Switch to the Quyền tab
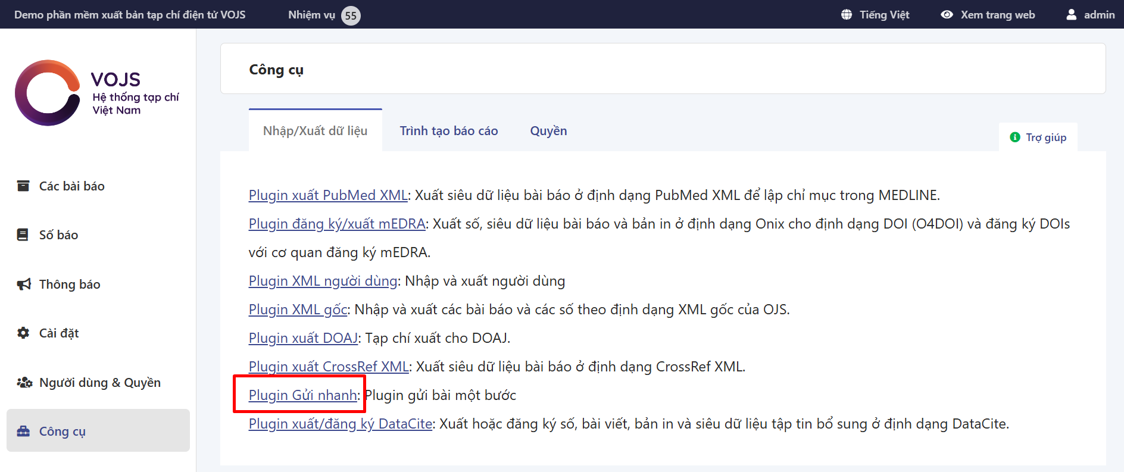The height and width of the screenshot is (472, 1124). tap(548, 131)
